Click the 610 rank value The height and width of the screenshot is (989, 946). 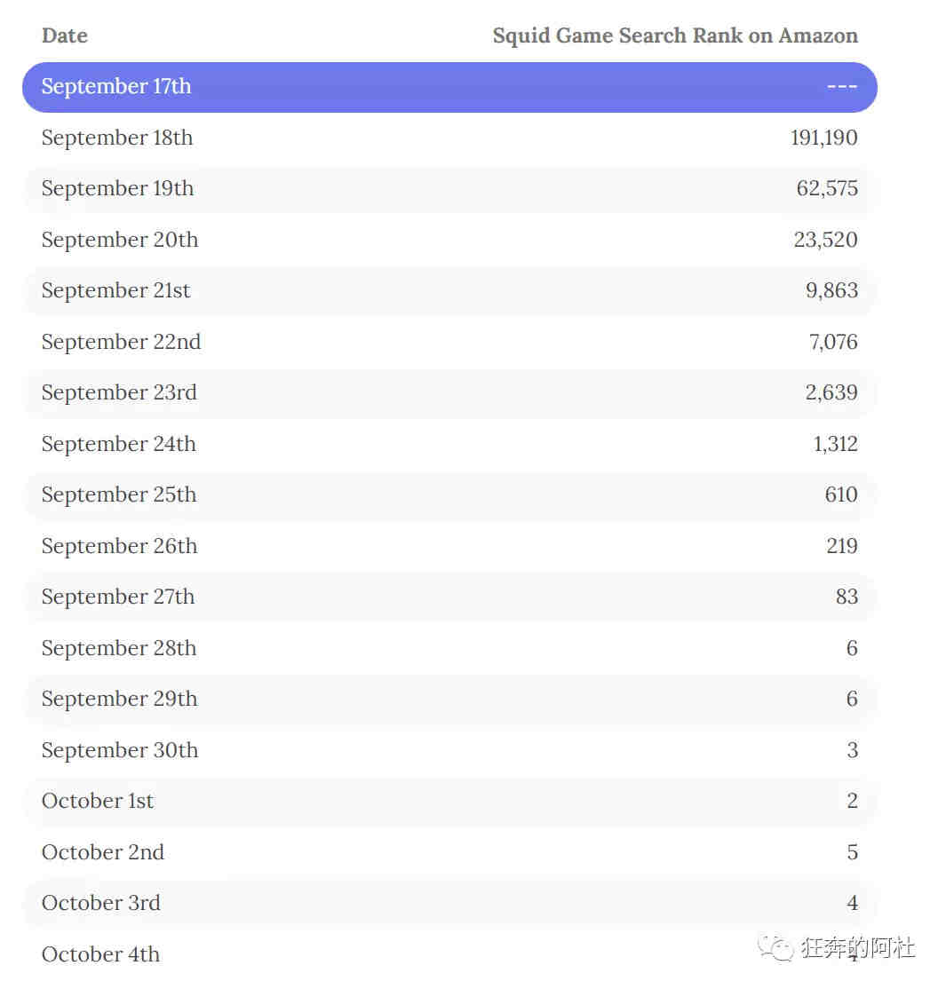(x=840, y=494)
